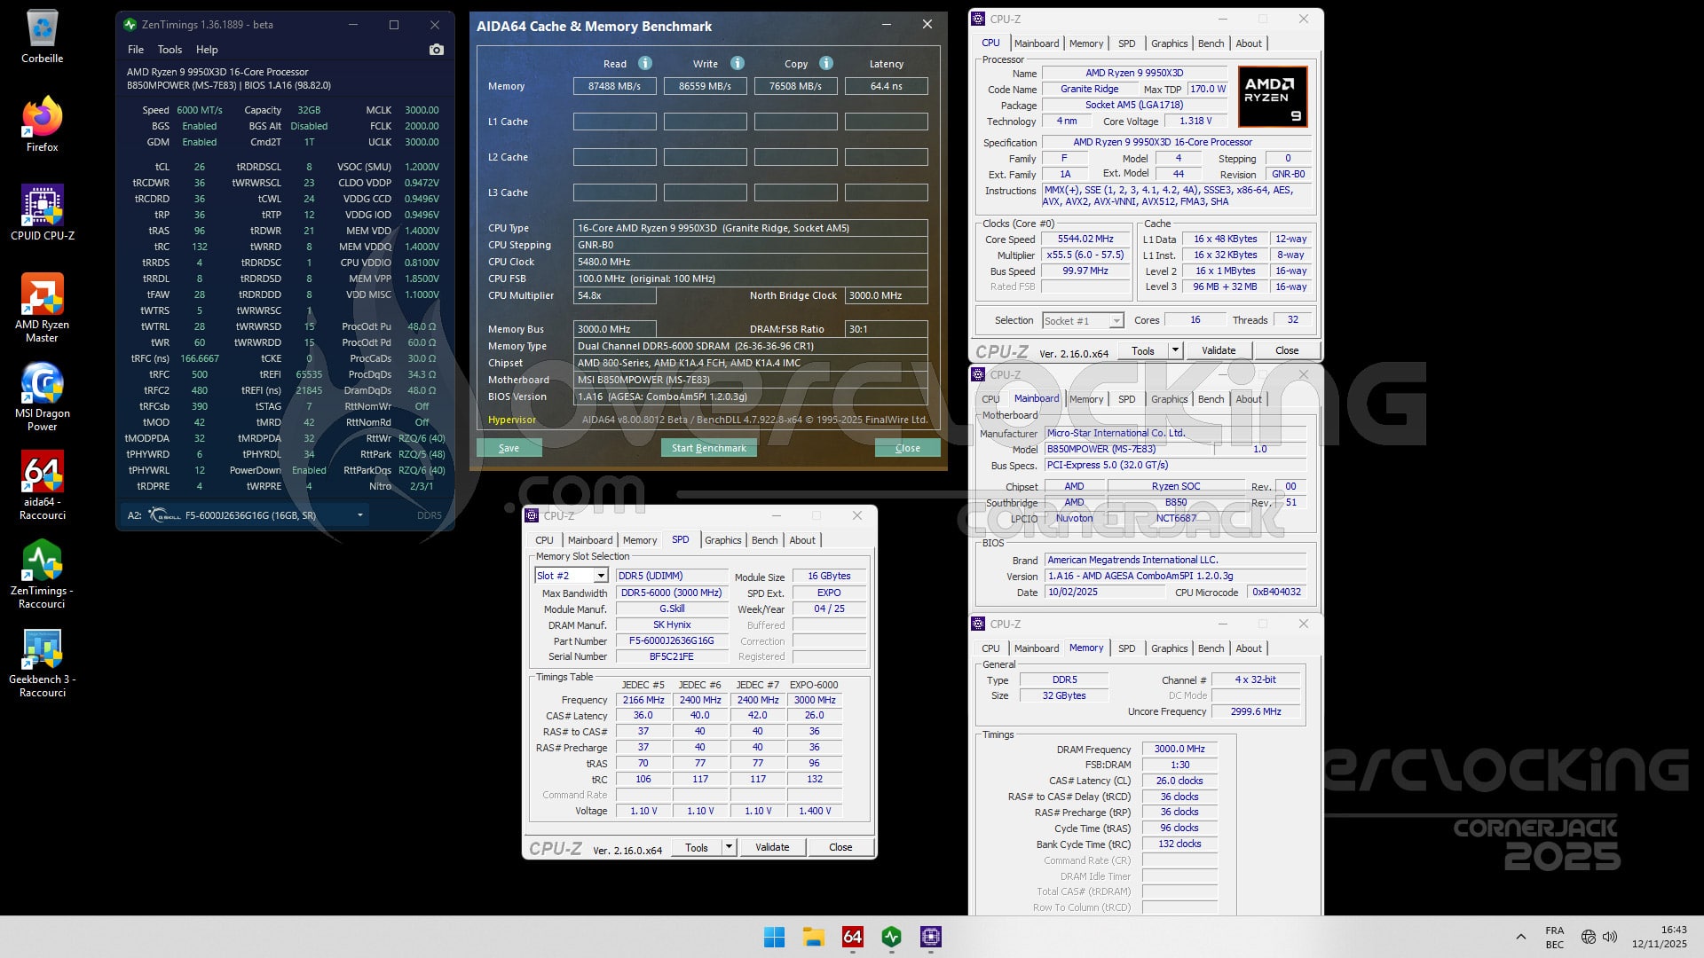Open network settings from the tray globe icon
This screenshot has width=1704, height=958.
pos(1589,937)
